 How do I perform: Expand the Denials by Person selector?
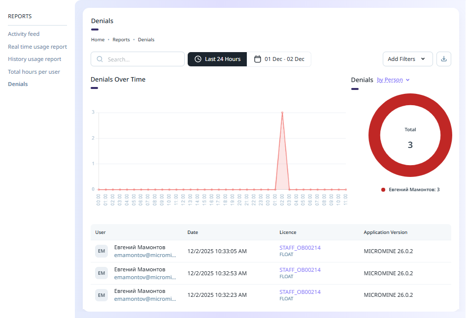393,80
